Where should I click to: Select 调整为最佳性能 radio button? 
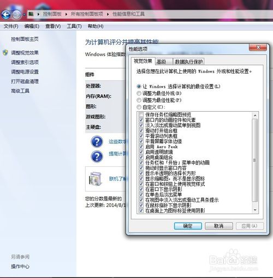(x=139, y=100)
